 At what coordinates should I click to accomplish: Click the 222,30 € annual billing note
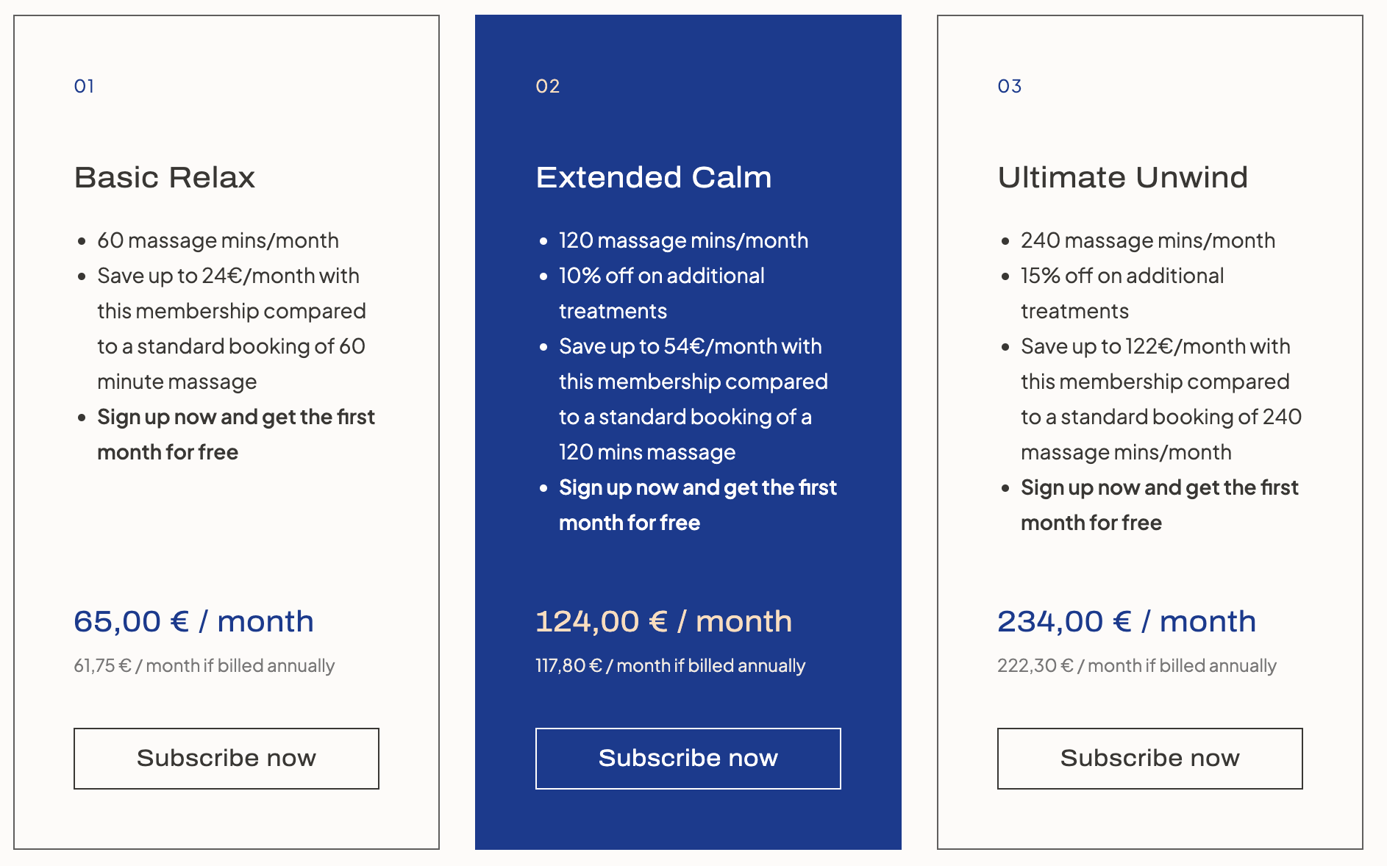click(1136, 665)
